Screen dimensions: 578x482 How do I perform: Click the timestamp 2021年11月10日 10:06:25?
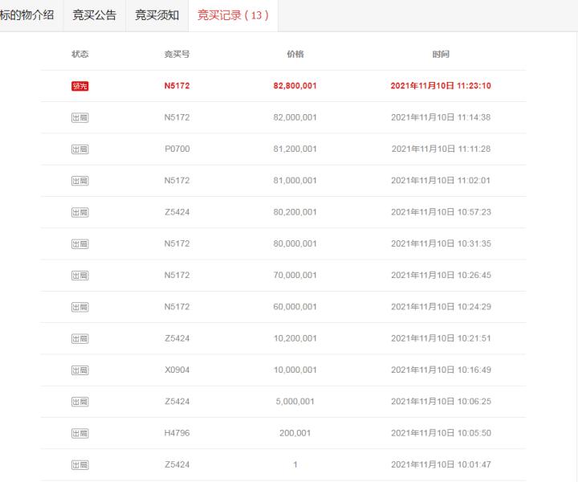click(441, 402)
